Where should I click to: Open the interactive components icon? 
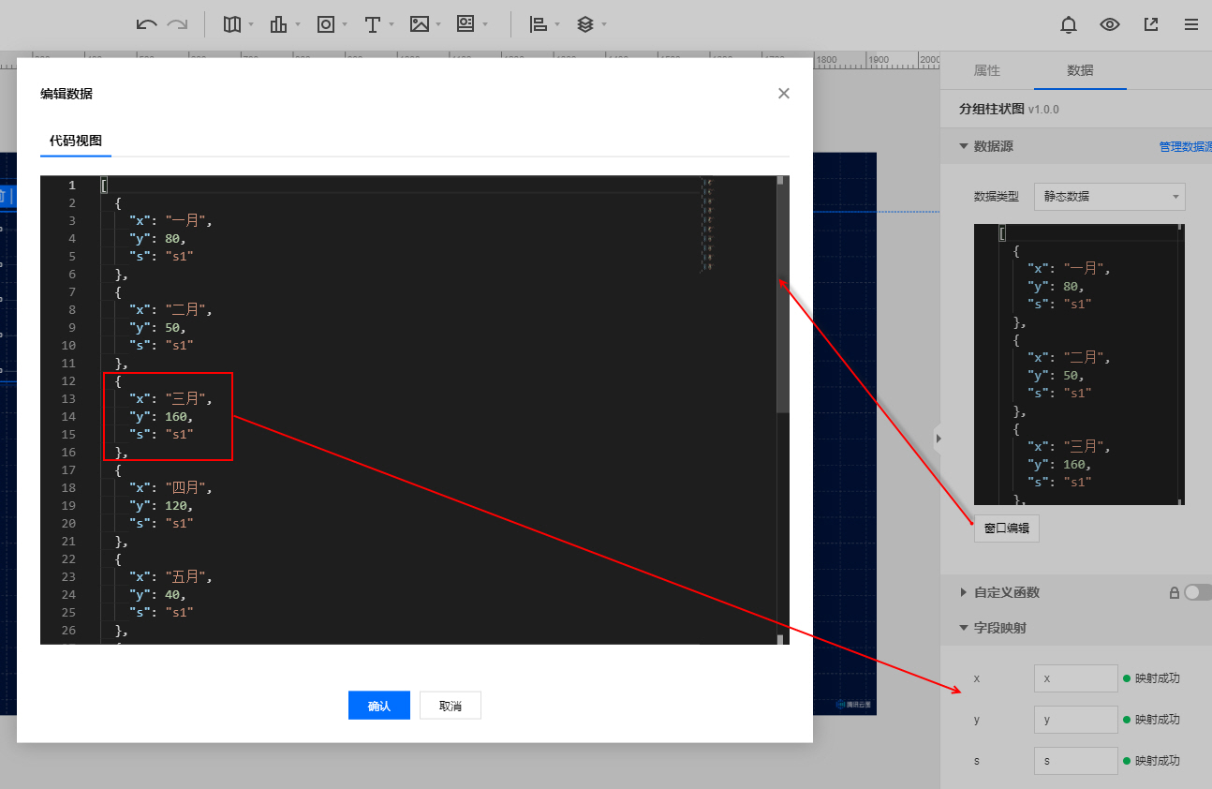click(466, 25)
